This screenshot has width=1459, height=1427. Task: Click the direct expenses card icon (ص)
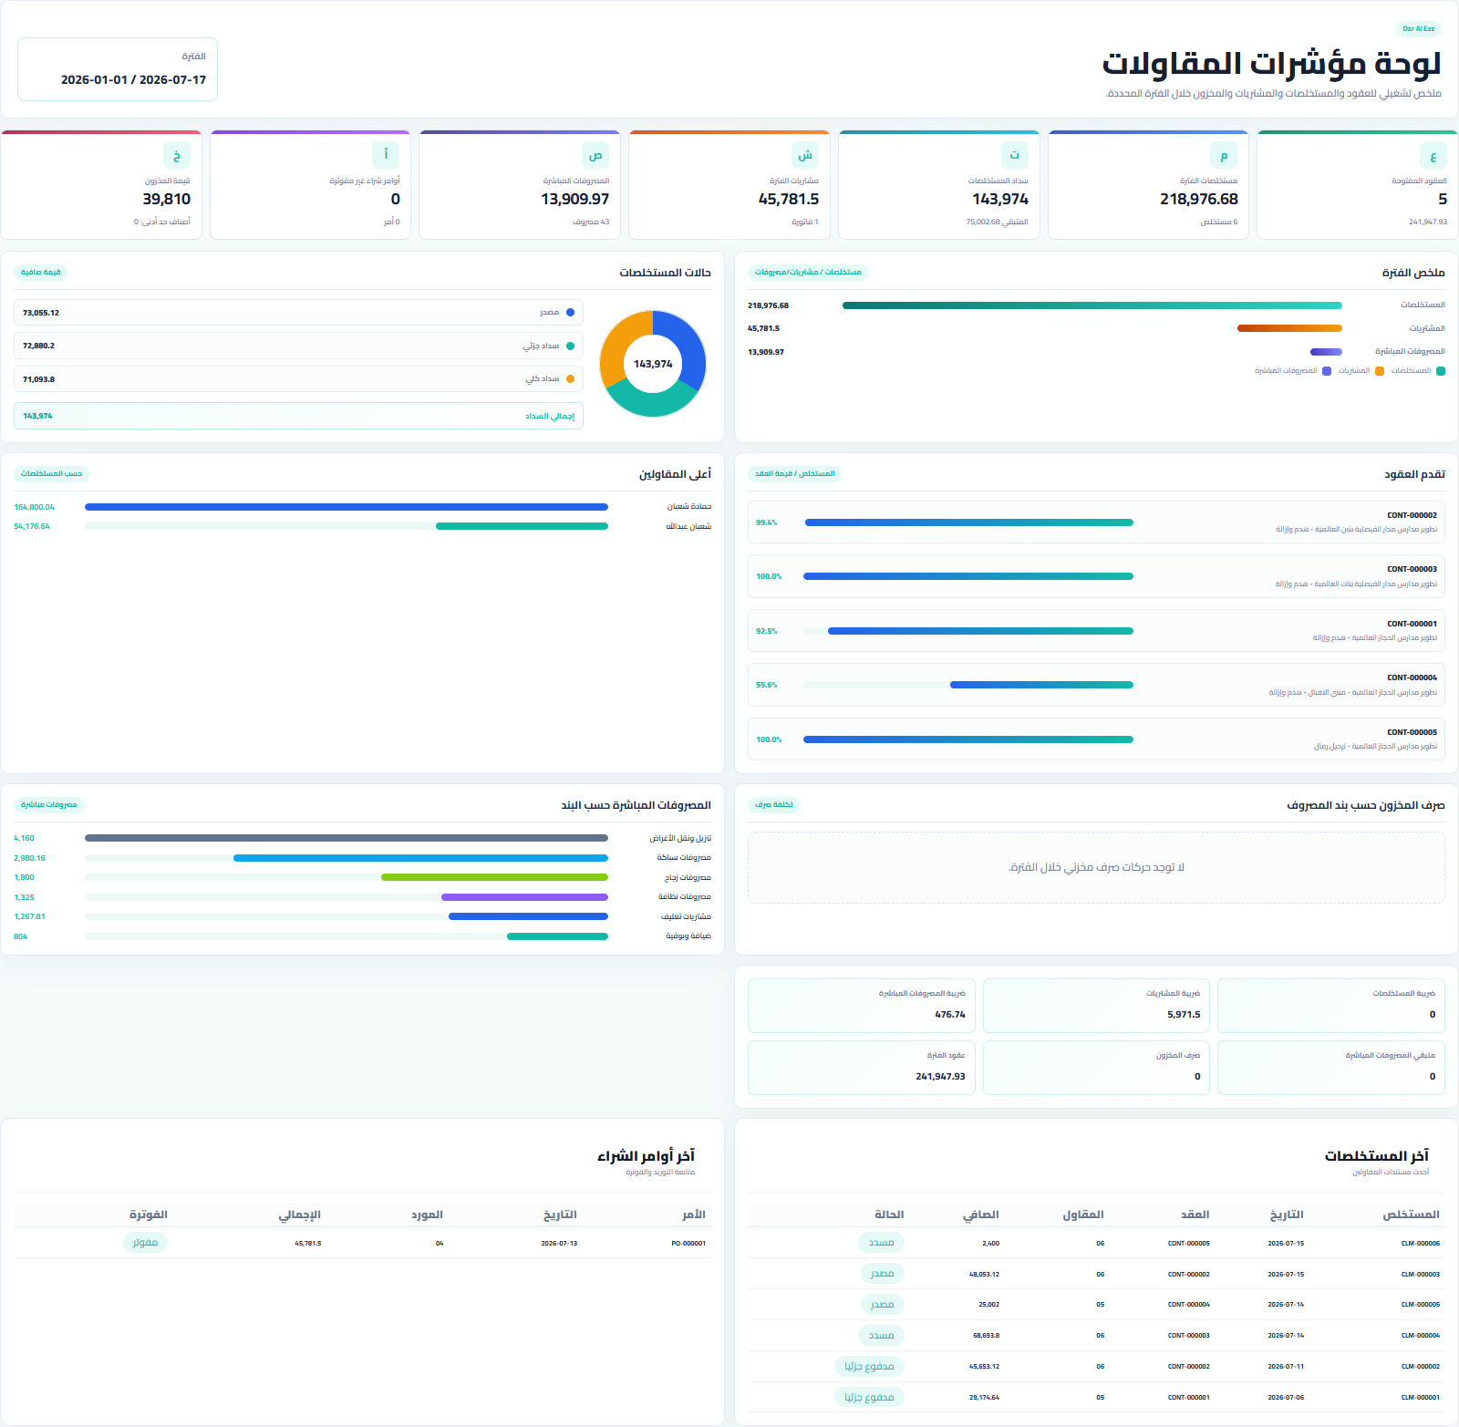tap(595, 155)
